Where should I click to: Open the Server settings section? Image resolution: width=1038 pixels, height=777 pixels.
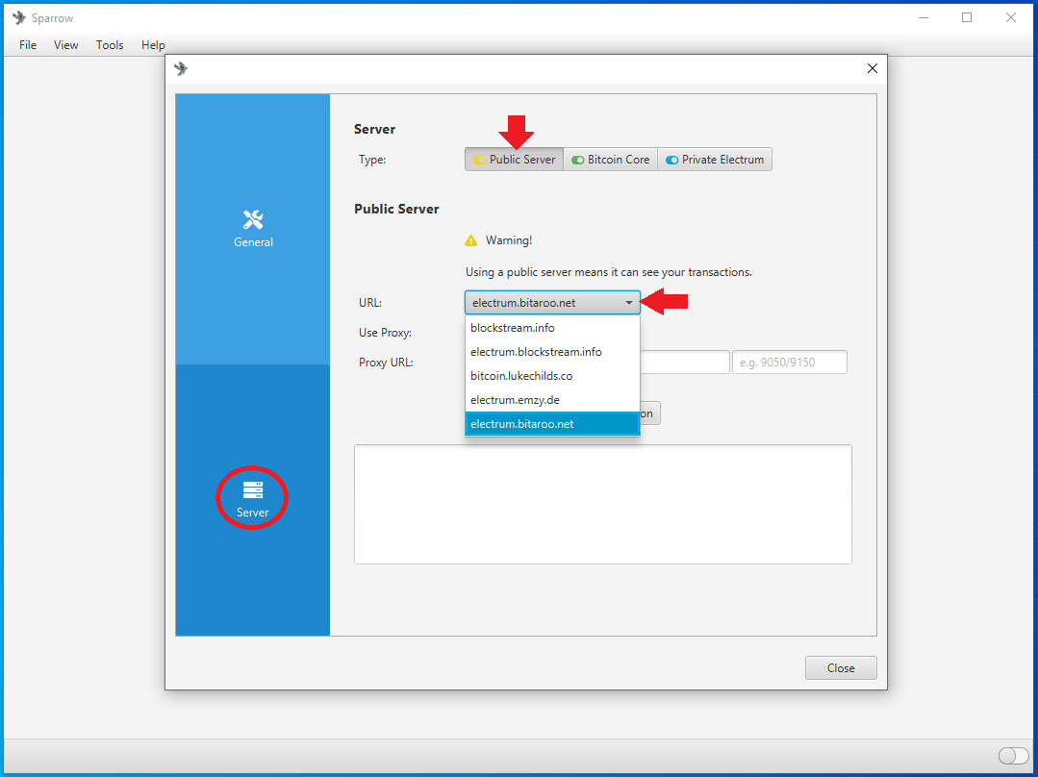coord(253,499)
